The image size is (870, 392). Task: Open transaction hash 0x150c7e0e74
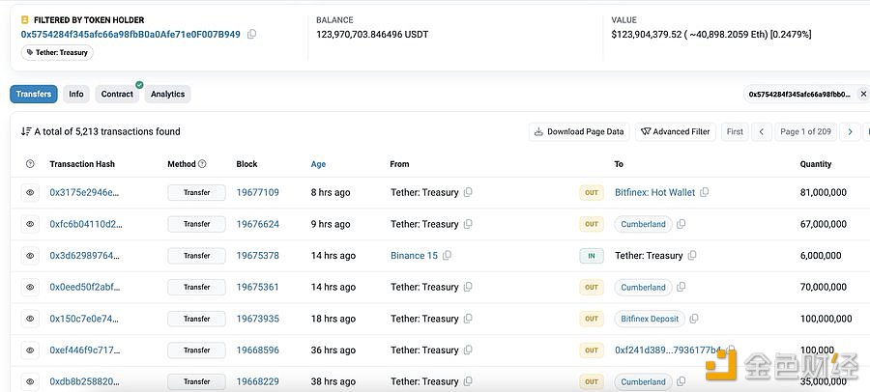[x=84, y=319]
